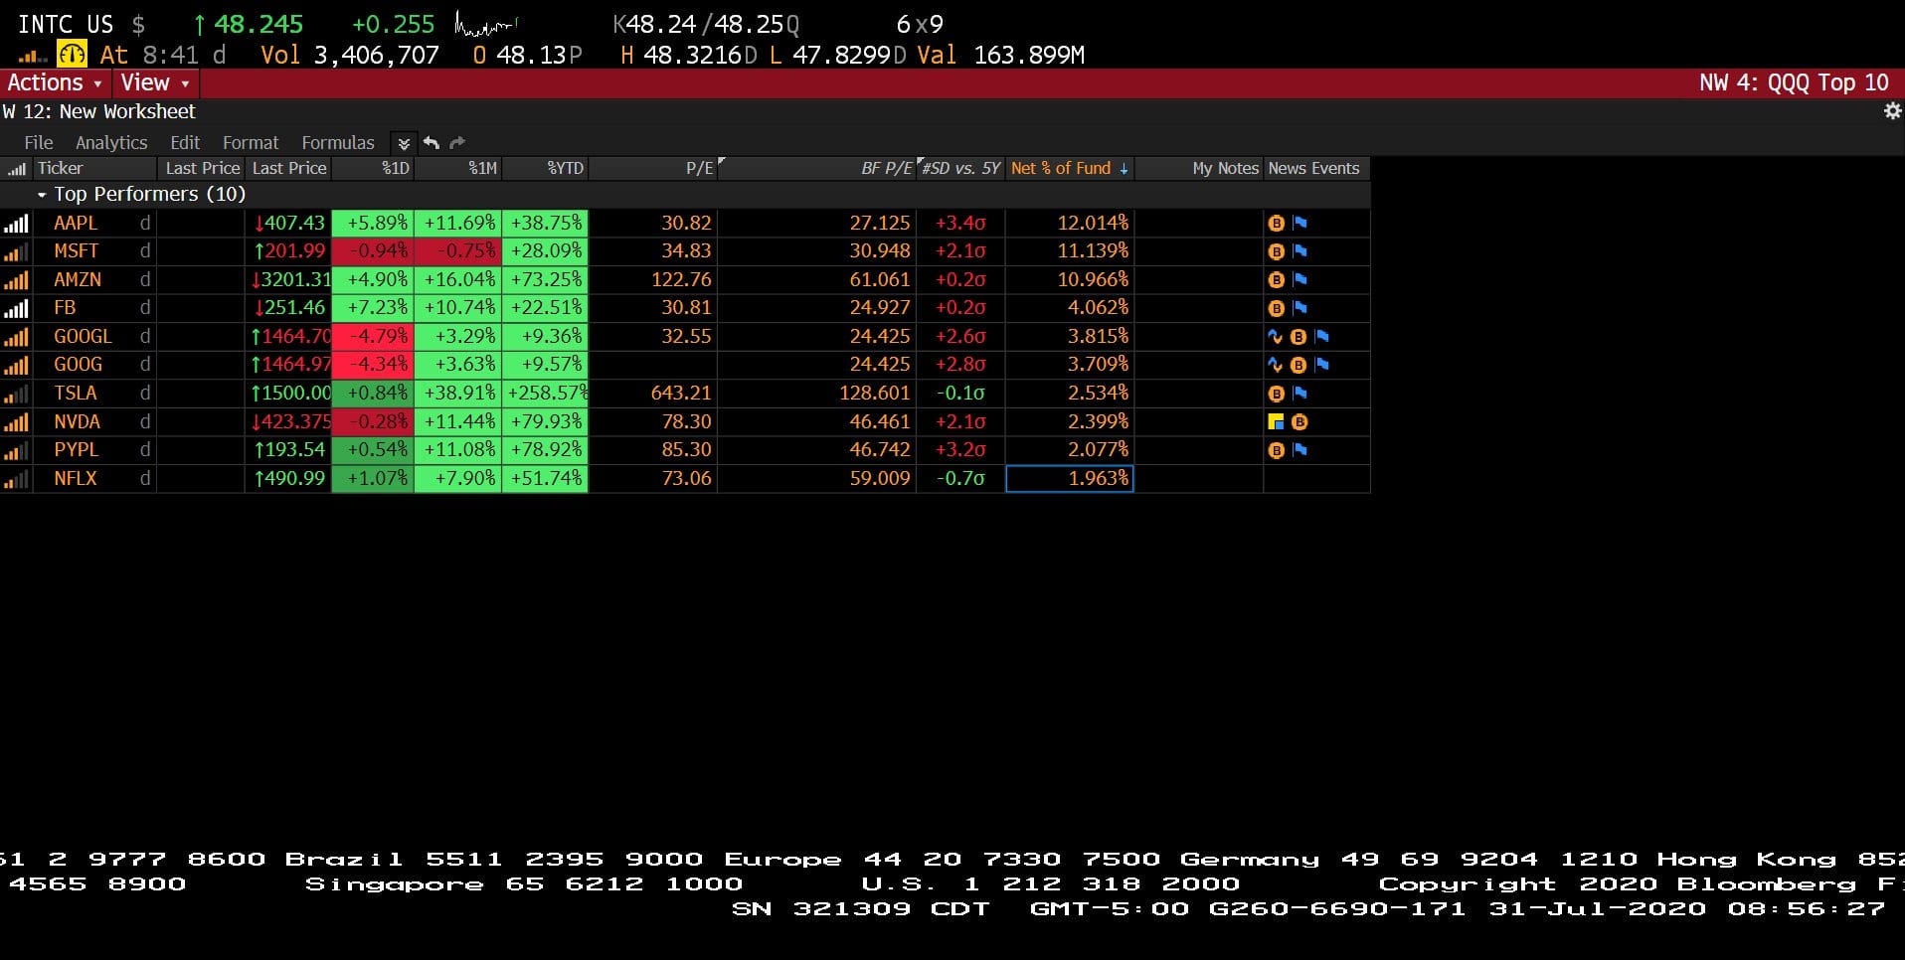Click the orange B news icon for AAPL
1905x960 pixels.
point(1277,224)
